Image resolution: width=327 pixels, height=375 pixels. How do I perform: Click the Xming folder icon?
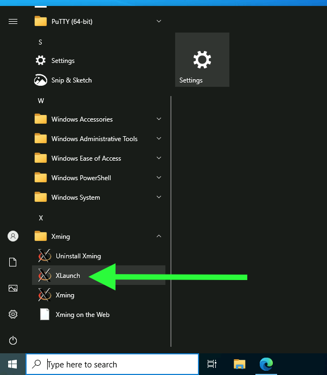tap(40, 236)
